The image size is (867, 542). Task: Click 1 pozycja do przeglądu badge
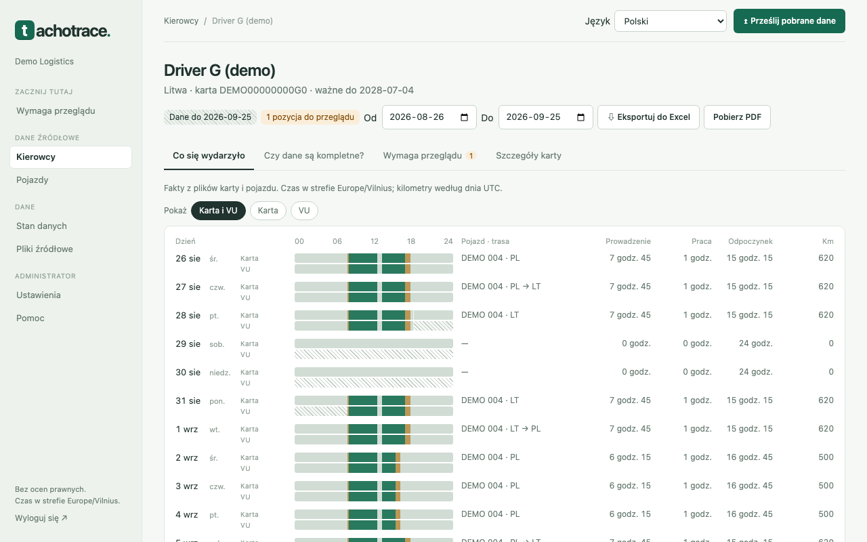click(310, 117)
